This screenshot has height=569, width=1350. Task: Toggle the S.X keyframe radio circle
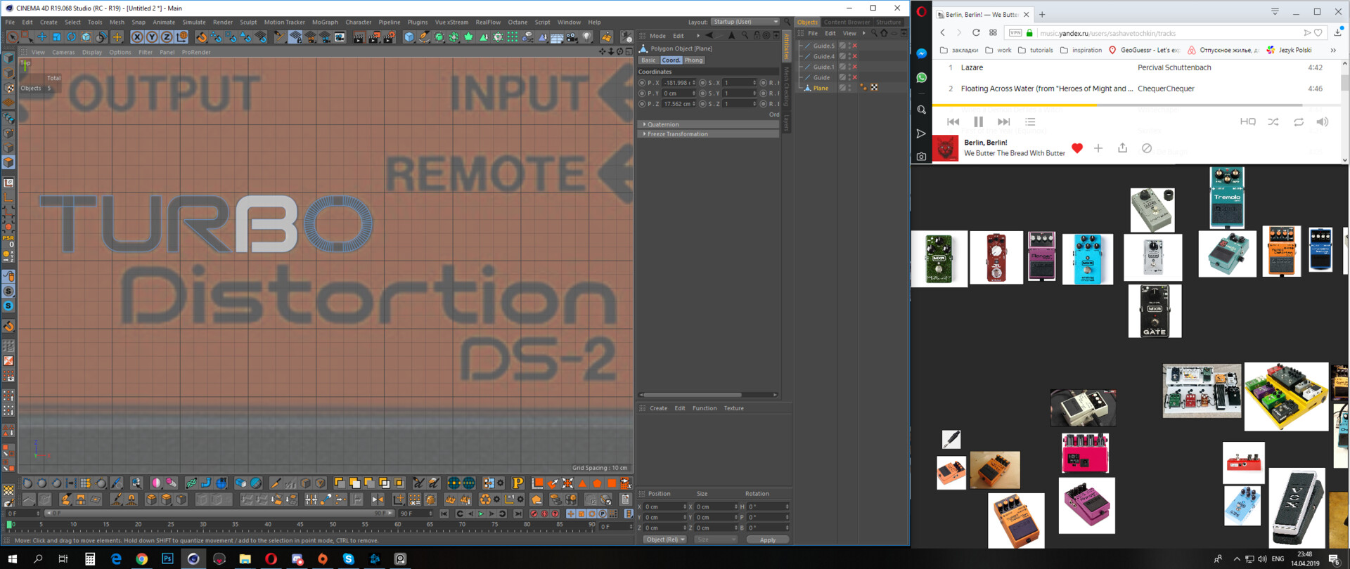(702, 83)
